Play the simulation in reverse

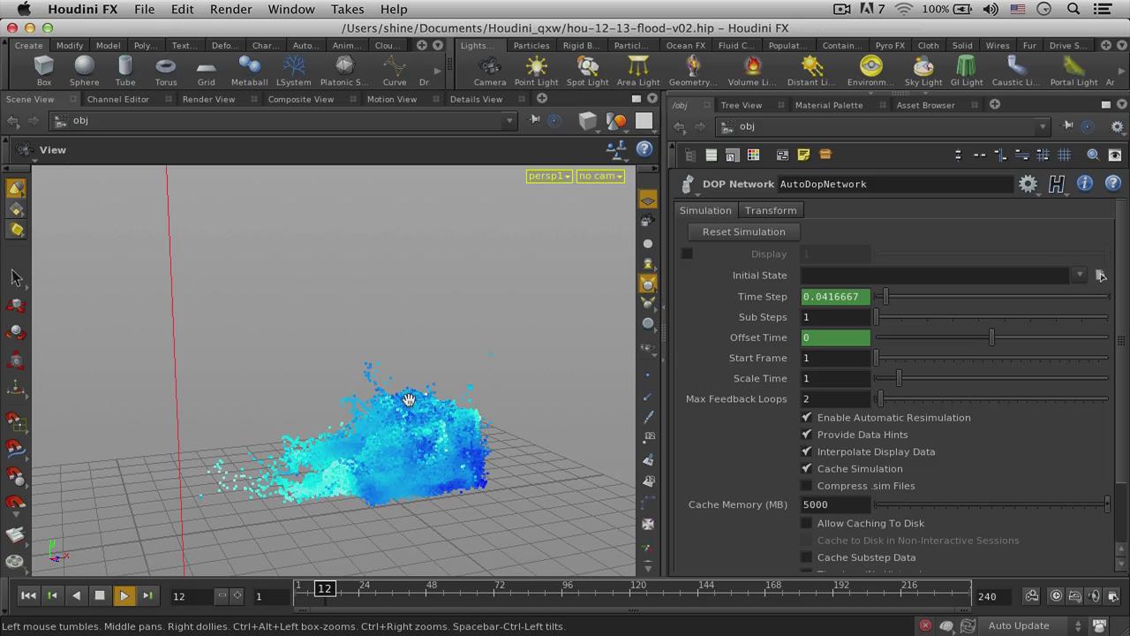[x=76, y=596]
